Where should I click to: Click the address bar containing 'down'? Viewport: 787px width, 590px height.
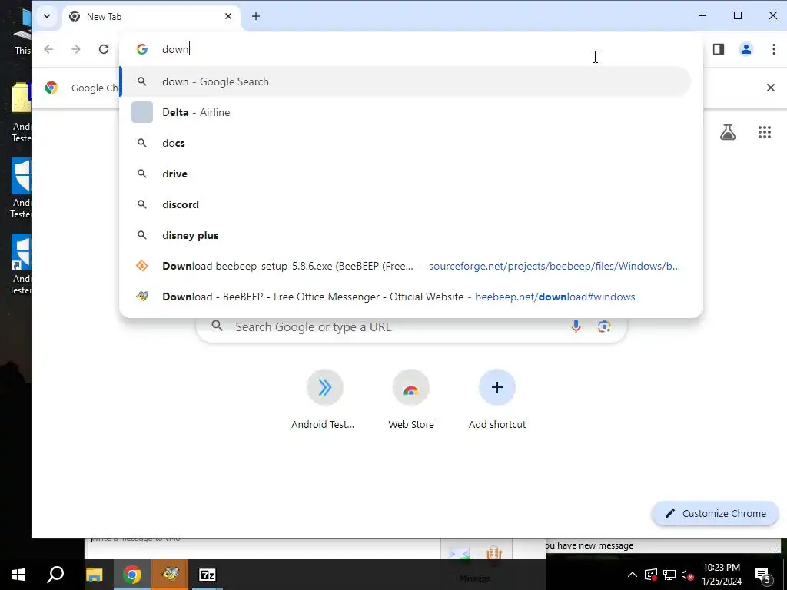412,49
